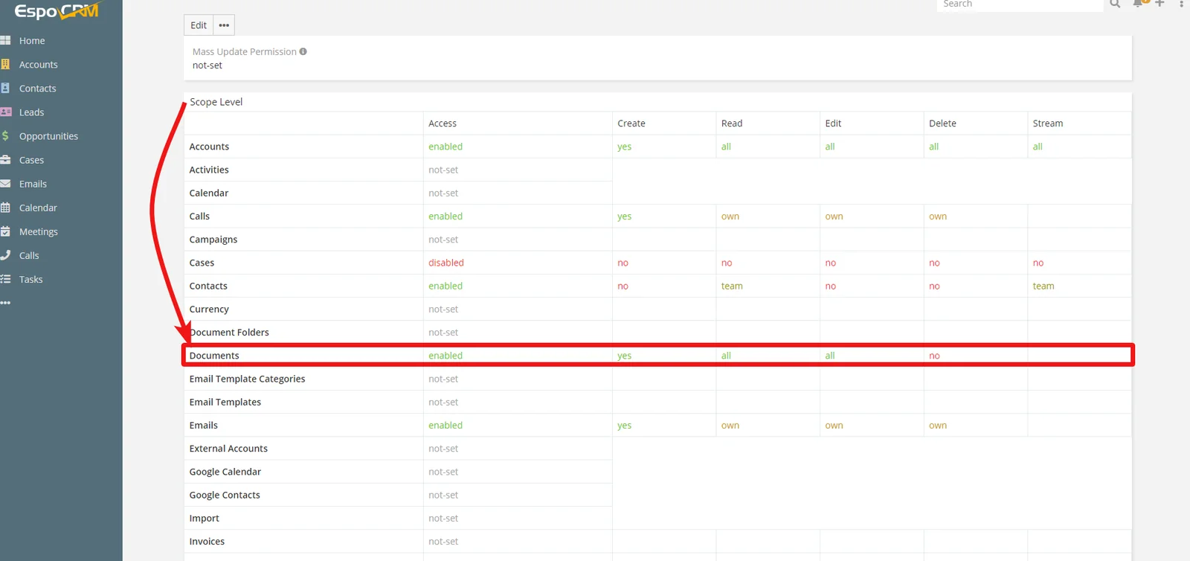
Task: Click the Currency row label
Action: pyautogui.click(x=209, y=310)
